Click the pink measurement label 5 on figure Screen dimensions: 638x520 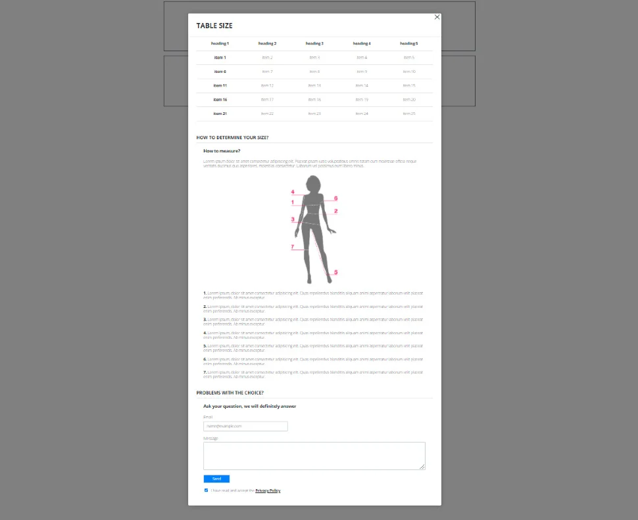(335, 272)
